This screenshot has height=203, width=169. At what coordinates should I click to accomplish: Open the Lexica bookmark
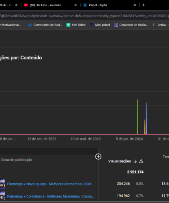(162, 25)
